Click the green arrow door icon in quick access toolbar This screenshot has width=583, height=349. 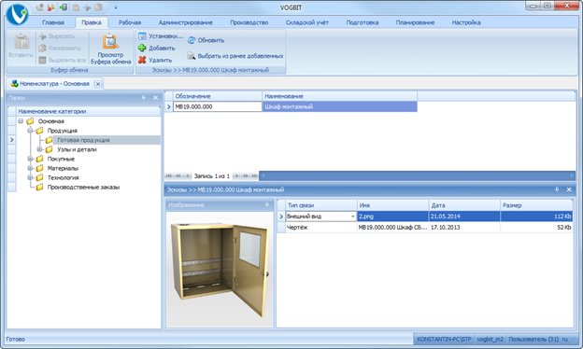[x=64, y=7]
